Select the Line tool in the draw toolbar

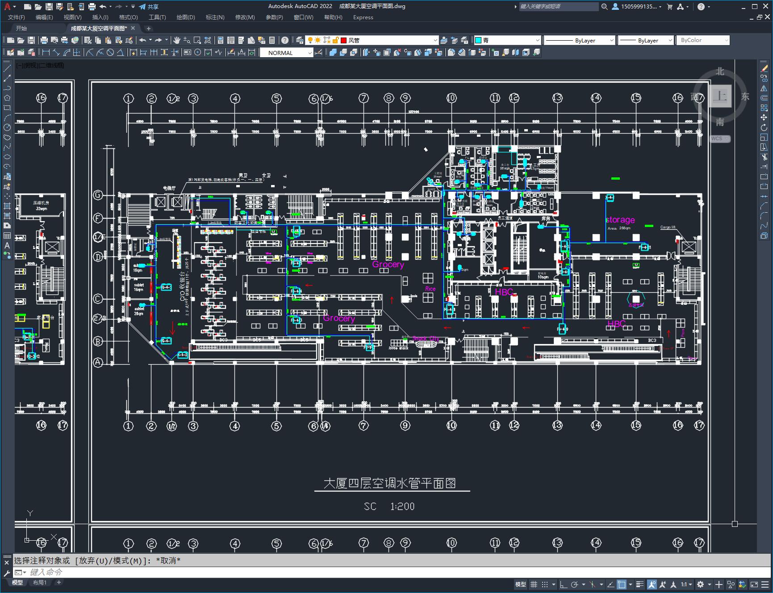pyautogui.click(x=7, y=68)
